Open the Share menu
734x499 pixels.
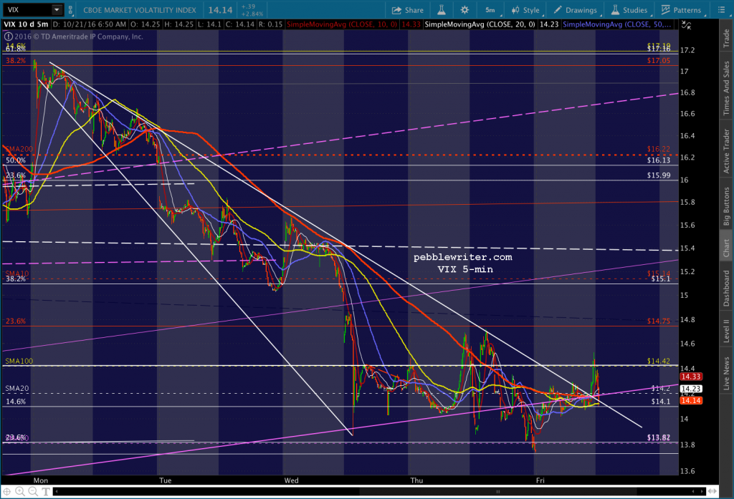click(x=407, y=10)
